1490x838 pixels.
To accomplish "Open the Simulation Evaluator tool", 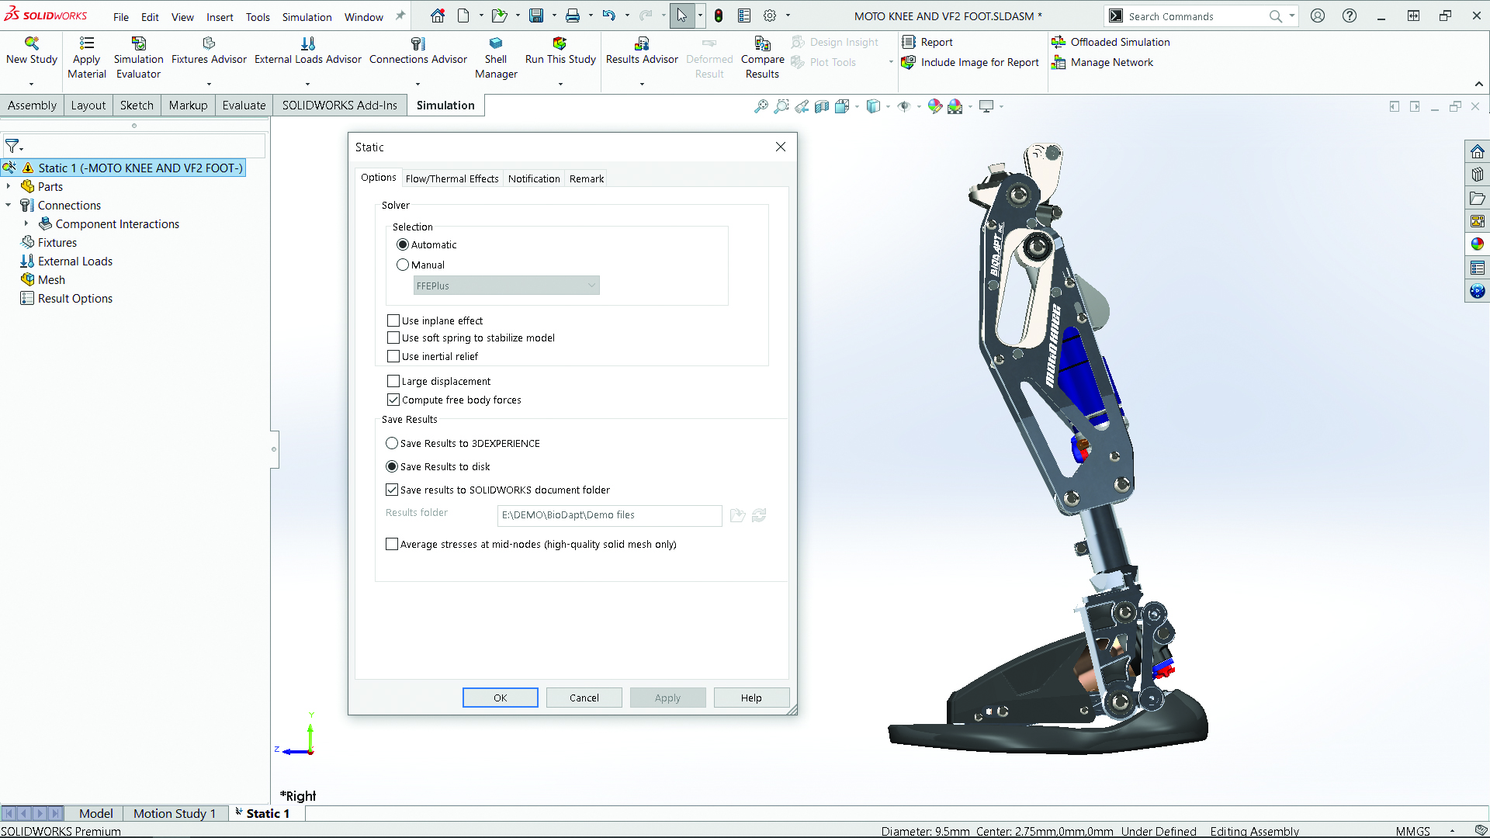I will [x=139, y=43].
